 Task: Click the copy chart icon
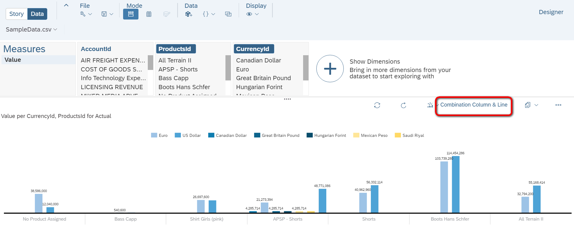coord(528,105)
